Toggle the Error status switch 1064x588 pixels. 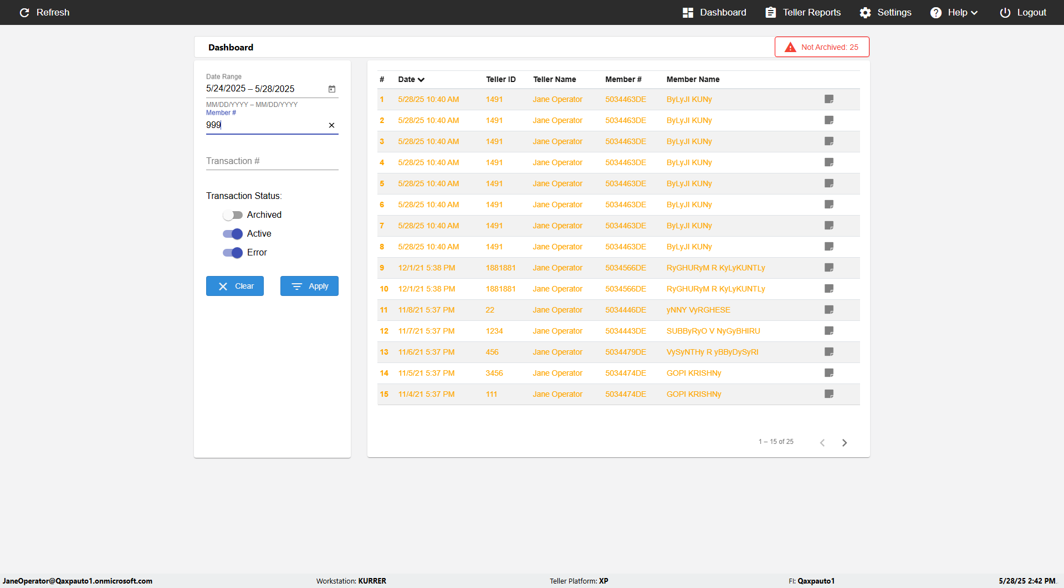(233, 253)
